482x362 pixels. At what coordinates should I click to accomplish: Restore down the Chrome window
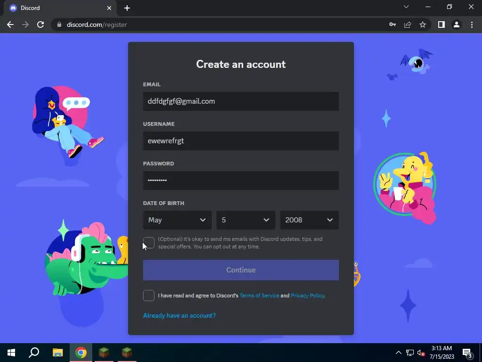tap(450, 7)
